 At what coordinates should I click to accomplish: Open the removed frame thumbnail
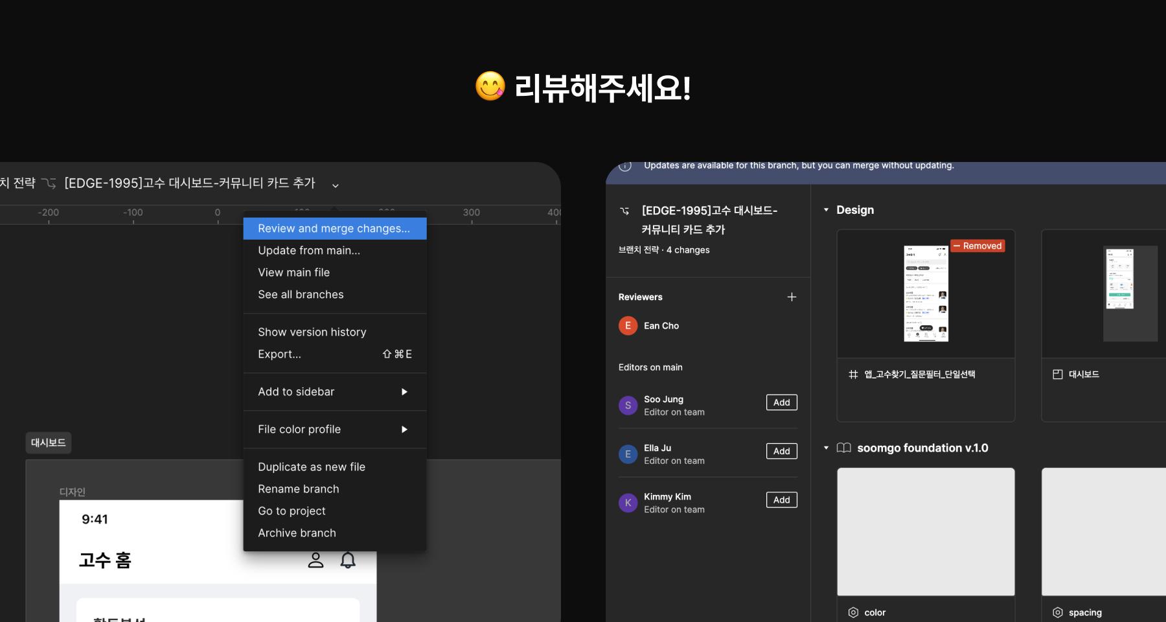coord(926,294)
